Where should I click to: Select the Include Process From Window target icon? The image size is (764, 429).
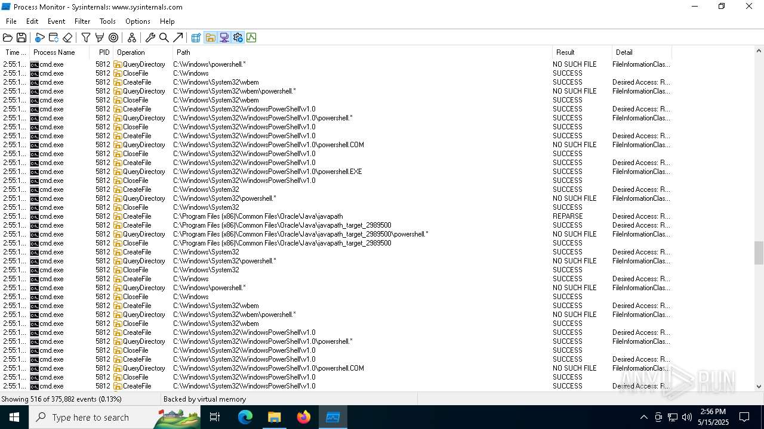[113, 38]
